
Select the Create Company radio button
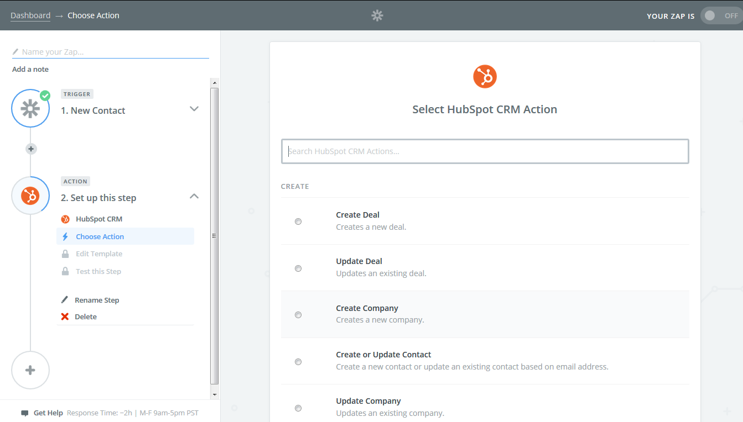tap(298, 315)
